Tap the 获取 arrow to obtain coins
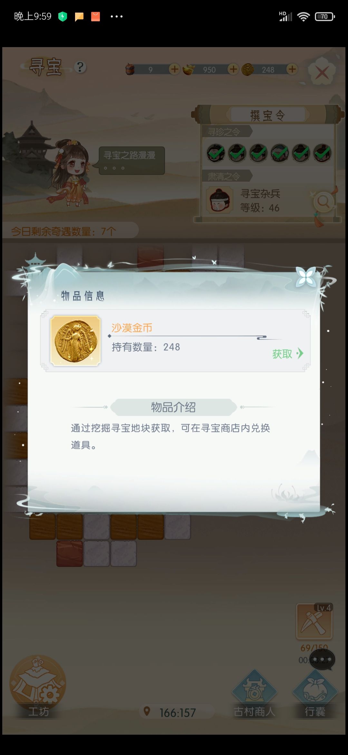The height and width of the screenshot is (755, 348). click(287, 354)
